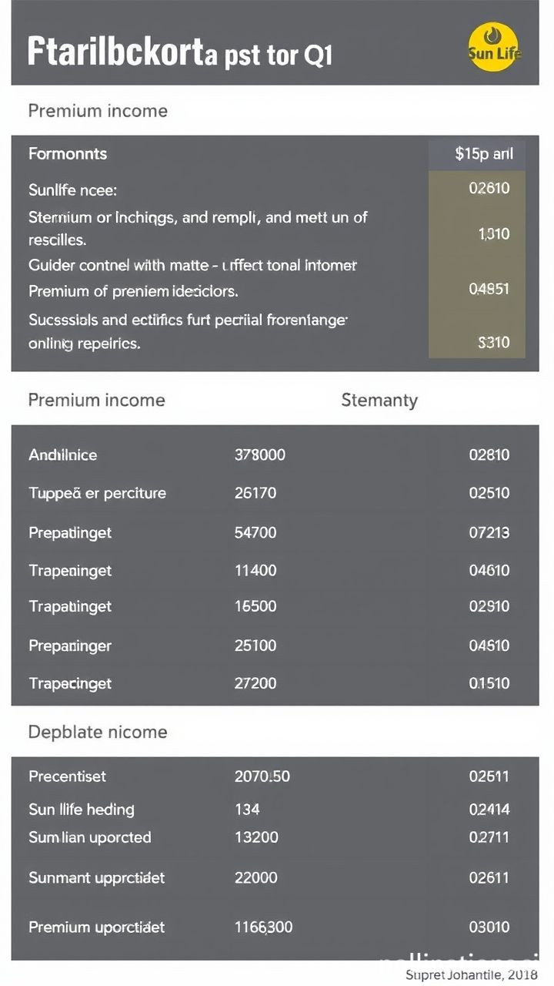Click the 54700 value for Prepatinget
554x986 pixels.
pyautogui.click(x=255, y=532)
